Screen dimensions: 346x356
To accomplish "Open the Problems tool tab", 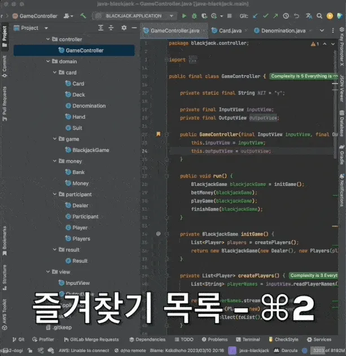I will tap(214, 340).
